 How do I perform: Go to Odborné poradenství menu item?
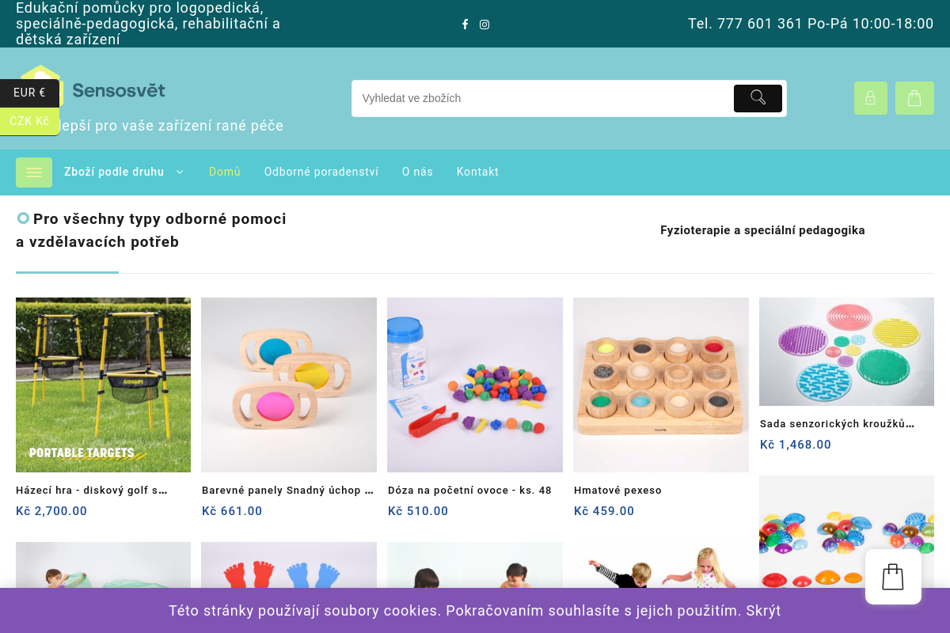pyautogui.click(x=321, y=172)
